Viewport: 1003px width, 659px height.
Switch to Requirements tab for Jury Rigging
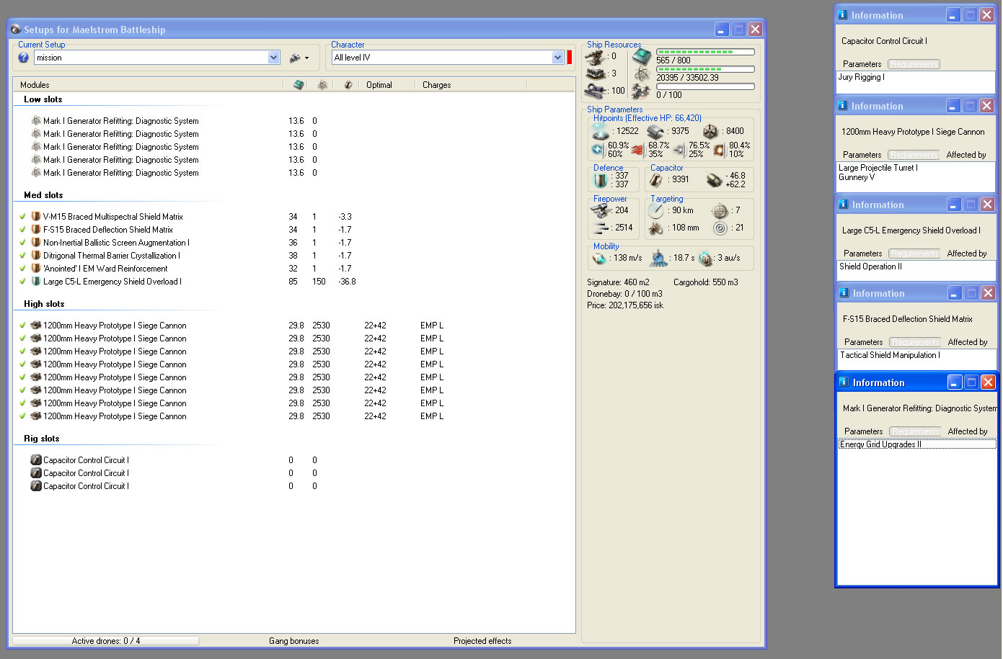coord(914,64)
